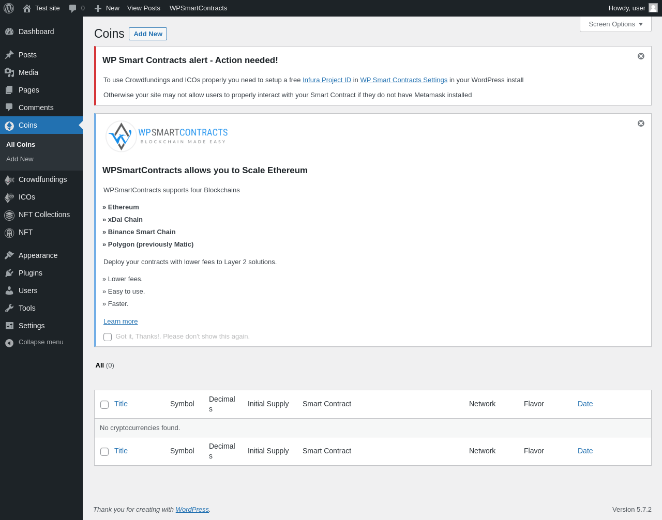The width and height of the screenshot is (662, 520).
Task: Click the Version 5.7.2 footer text
Action: coord(632,509)
